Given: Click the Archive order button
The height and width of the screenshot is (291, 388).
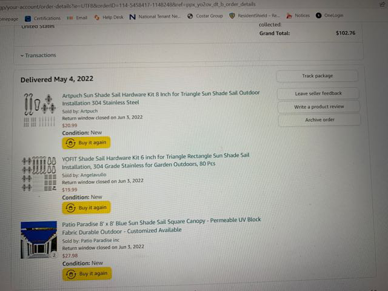Looking at the screenshot, I should [x=319, y=120].
